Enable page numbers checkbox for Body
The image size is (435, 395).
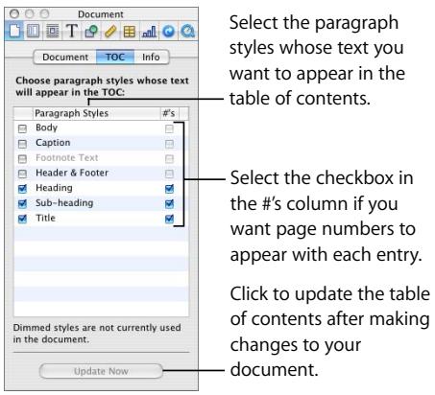[x=169, y=128]
